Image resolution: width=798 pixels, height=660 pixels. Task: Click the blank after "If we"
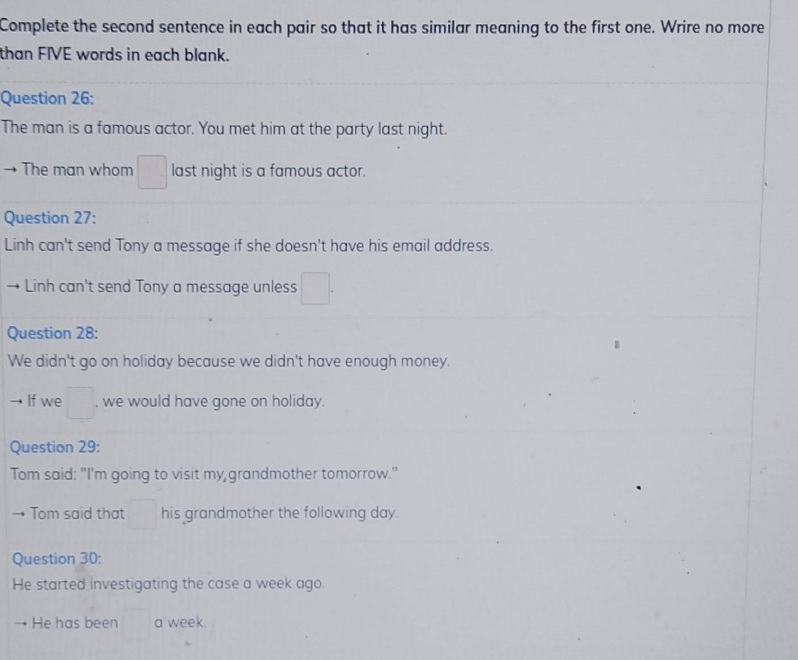81,402
